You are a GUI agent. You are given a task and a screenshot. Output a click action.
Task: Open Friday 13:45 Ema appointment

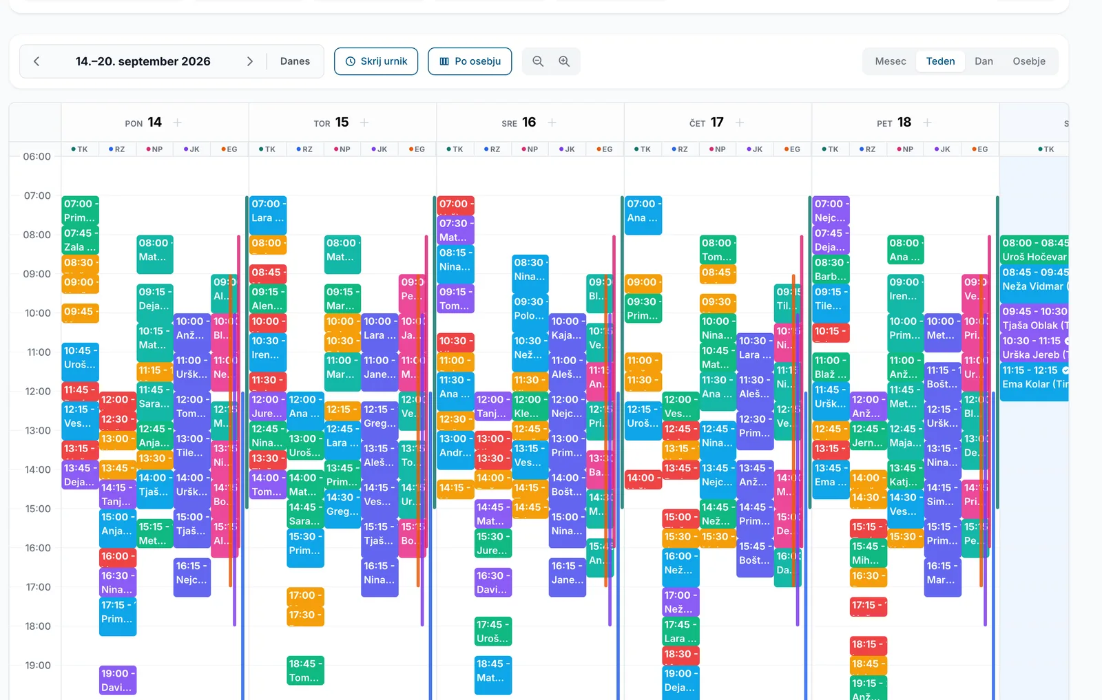(x=831, y=480)
